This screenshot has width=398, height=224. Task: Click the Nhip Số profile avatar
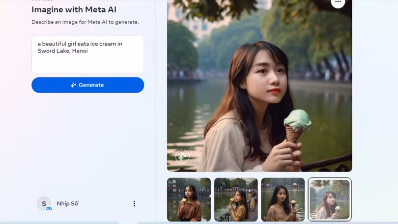(44, 203)
